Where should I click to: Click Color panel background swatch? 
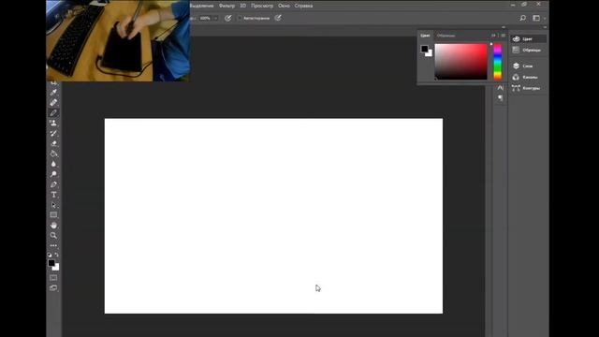[x=430, y=53]
